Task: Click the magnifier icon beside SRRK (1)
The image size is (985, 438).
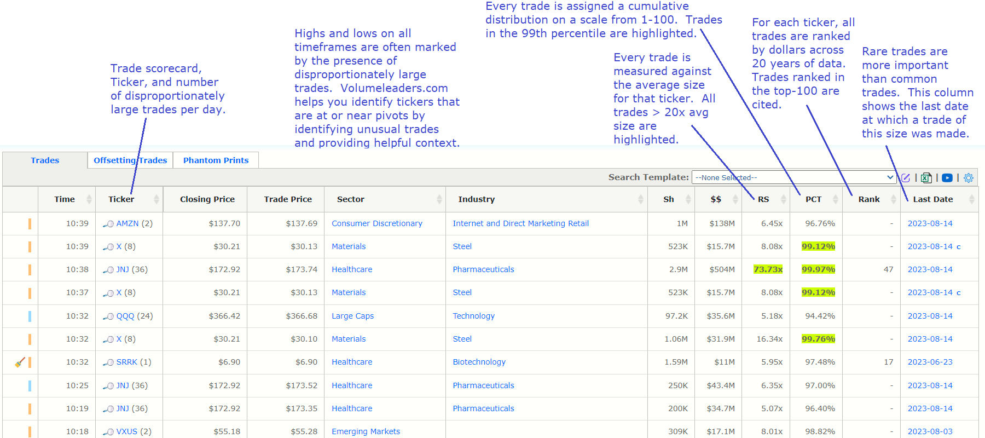Action: (108, 362)
